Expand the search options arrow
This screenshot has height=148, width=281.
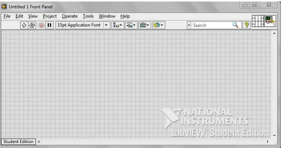(x=189, y=25)
